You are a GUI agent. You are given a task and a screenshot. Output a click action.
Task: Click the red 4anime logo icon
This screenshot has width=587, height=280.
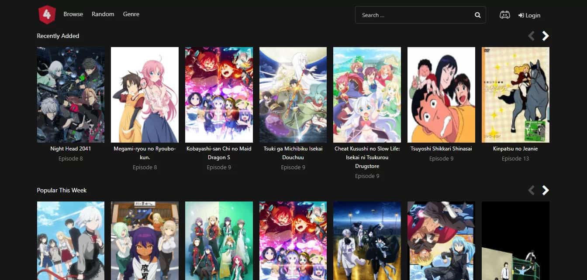click(x=47, y=14)
